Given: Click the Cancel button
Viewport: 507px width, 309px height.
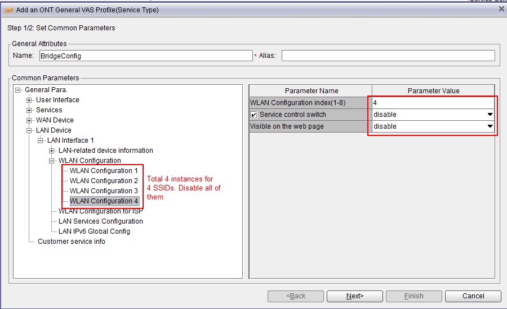Looking at the screenshot, I should click(473, 296).
